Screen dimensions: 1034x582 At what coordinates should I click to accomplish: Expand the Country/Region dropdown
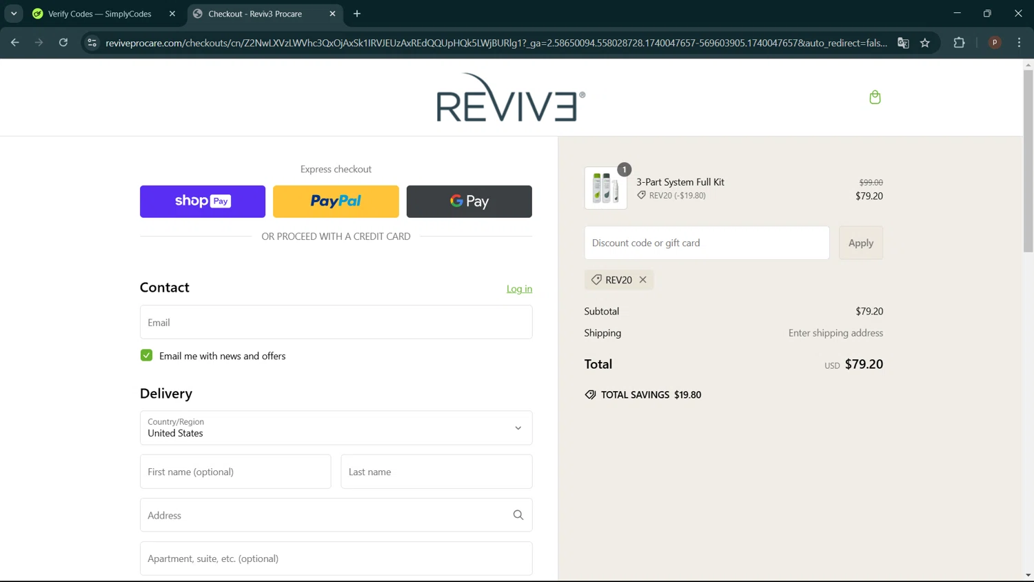336,428
